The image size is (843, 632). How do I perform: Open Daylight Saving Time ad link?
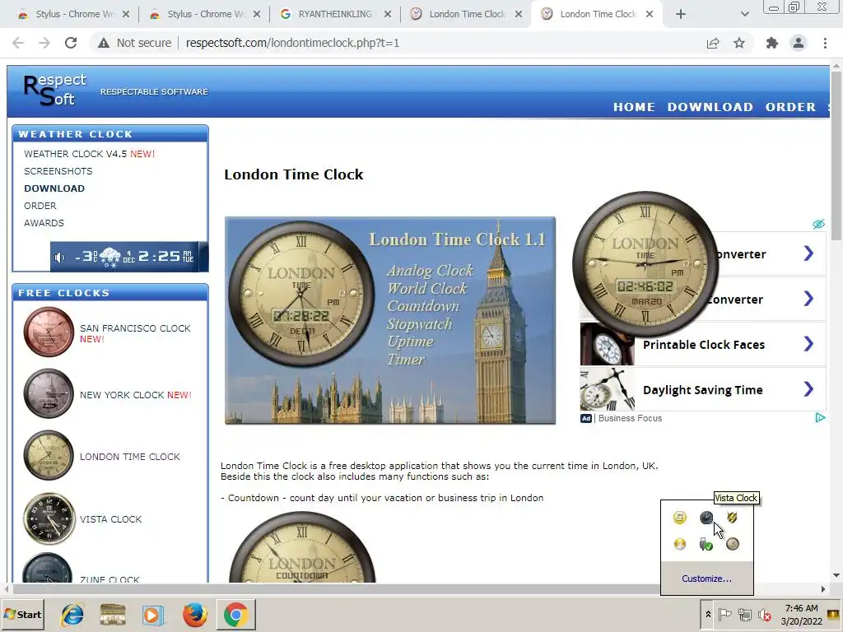click(x=702, y=389)
